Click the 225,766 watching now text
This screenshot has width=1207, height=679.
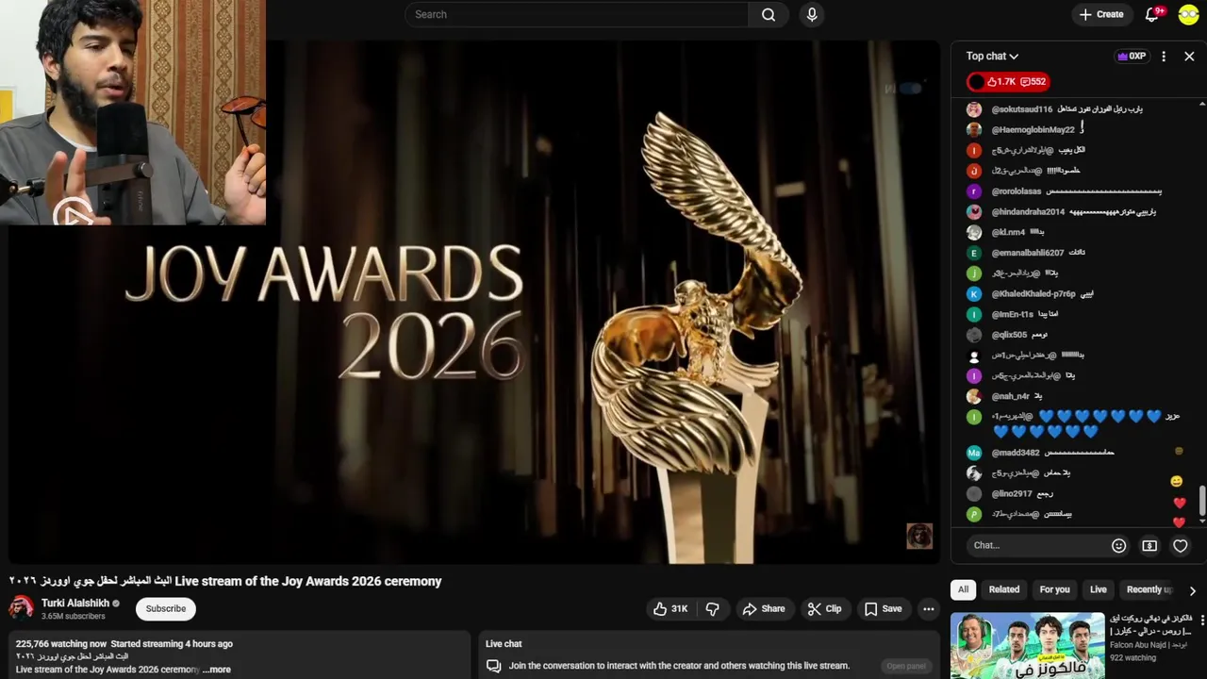pyautogui.click(x=61, y=644)
